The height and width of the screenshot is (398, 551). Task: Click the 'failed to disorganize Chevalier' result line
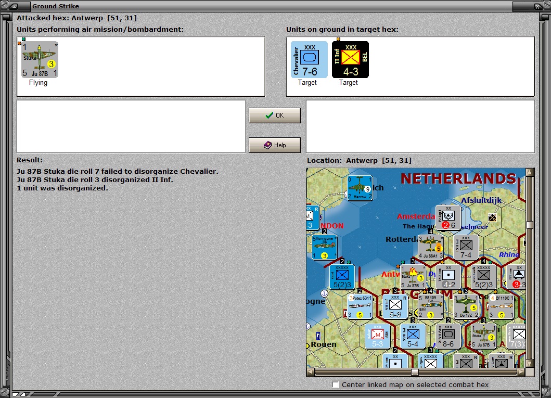pos(118,171)
